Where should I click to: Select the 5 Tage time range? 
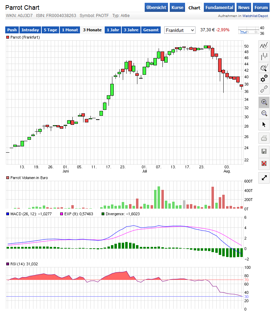50,30
